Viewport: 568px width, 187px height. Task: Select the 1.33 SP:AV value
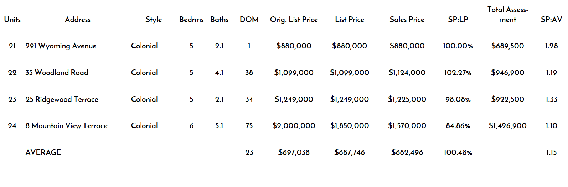tap(551, 99)
